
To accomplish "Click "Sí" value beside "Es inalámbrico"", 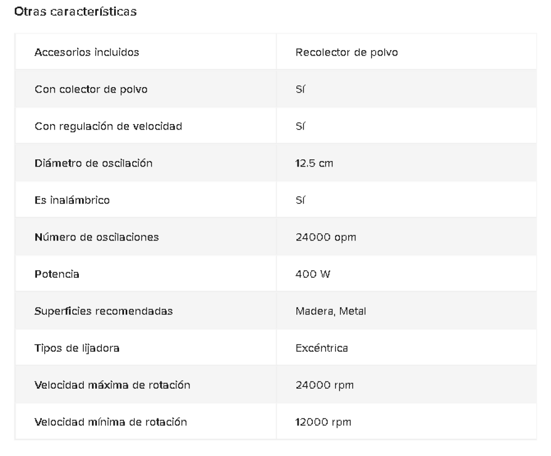I will click(x=300, y=200).
